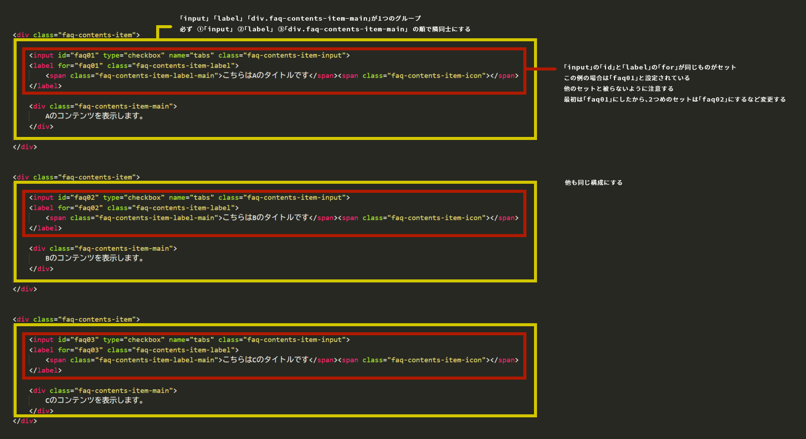Click the note この例の場合は「faq01」と設定されている
Viewport: 806px width, 439px height.
(x=627, y=78)
